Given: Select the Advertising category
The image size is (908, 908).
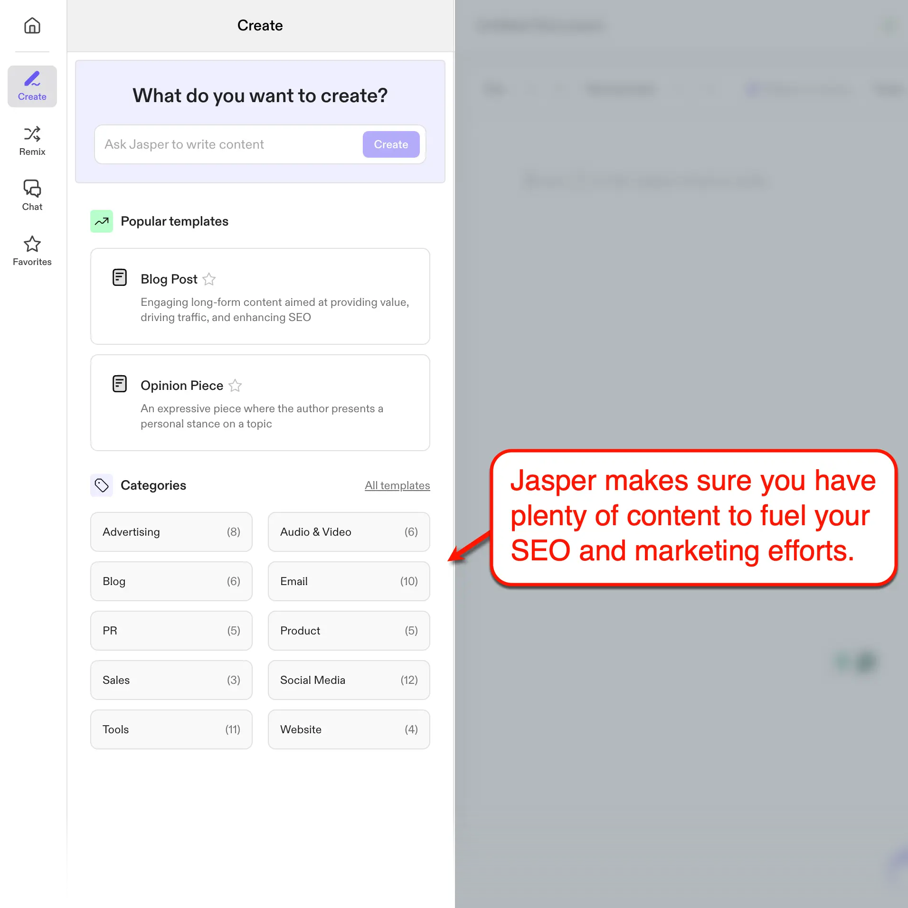Looking at the screenshot, I should (171, 532).
